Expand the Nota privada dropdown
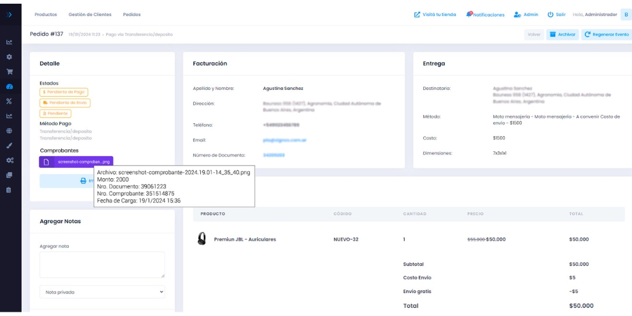 102,291
